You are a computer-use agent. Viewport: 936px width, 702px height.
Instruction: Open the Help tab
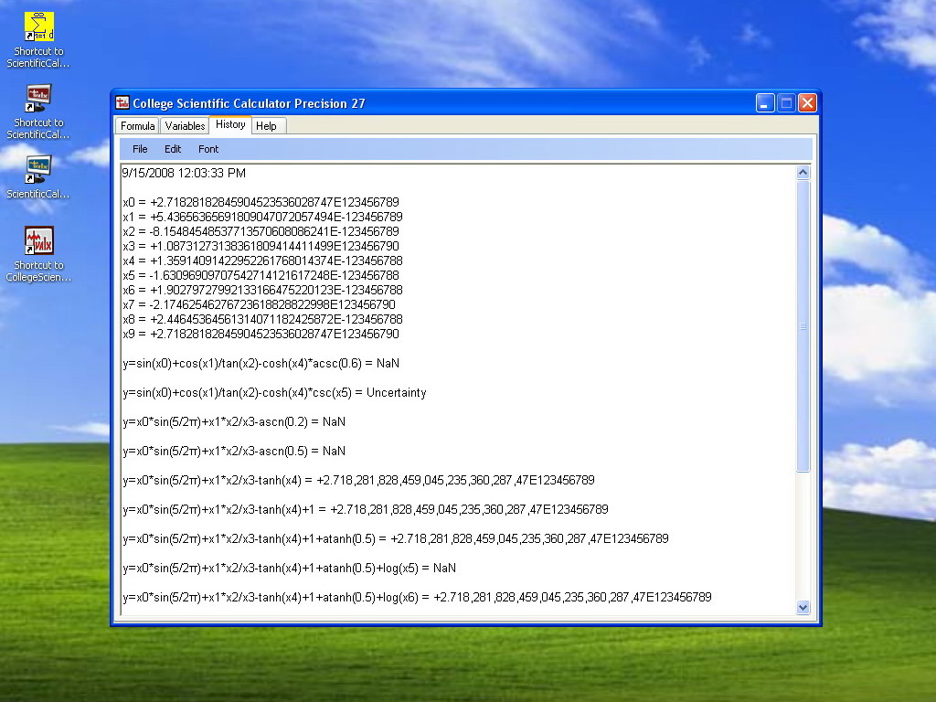(266, 126)
